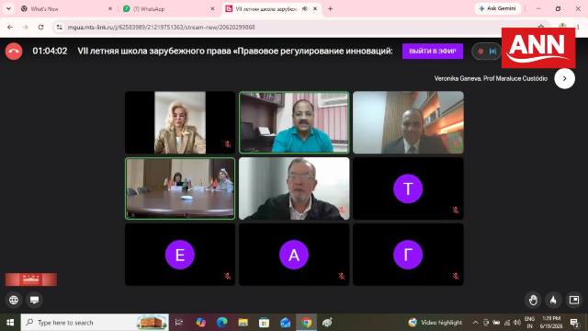Open the Windows Start menu
The width and height of the screenshot is (588, 331).
(10, 323)
